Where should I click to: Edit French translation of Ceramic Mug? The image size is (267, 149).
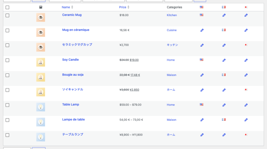coord(224,15)
